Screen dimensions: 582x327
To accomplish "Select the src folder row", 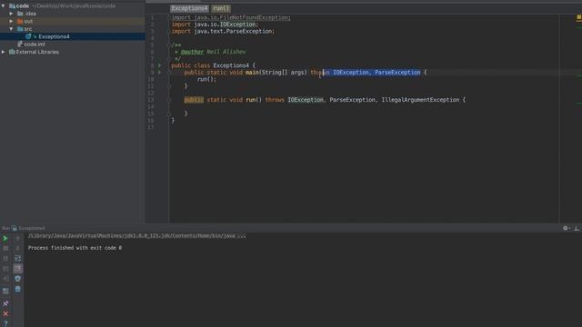I will tap(73, 29).
